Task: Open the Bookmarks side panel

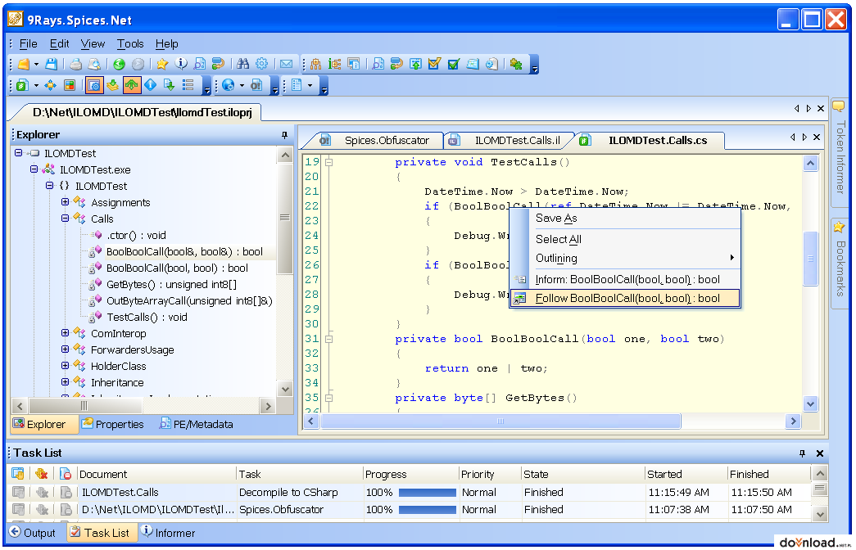Action: pyautogui.click(x=839, y=263)
